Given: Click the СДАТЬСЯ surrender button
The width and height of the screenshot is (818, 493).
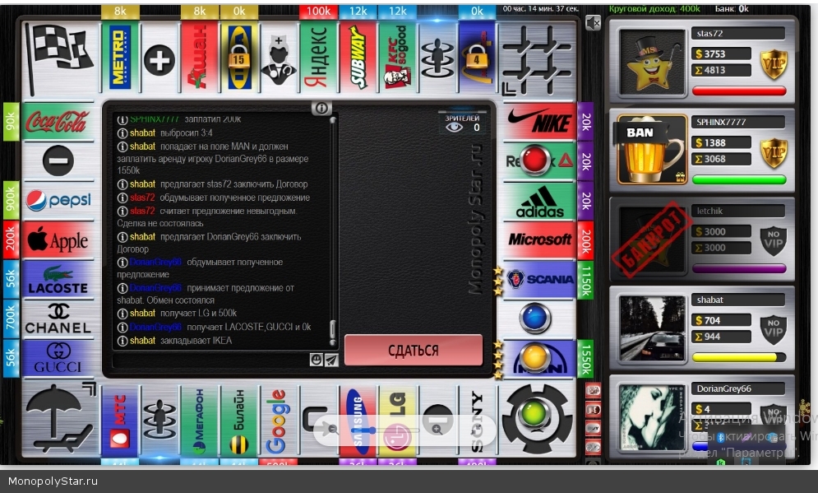Looking at the screenshot, I should (413, 351).
